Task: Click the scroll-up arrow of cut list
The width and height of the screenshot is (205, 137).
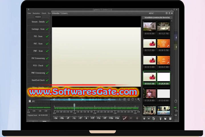Action: [x=171, y=21]
